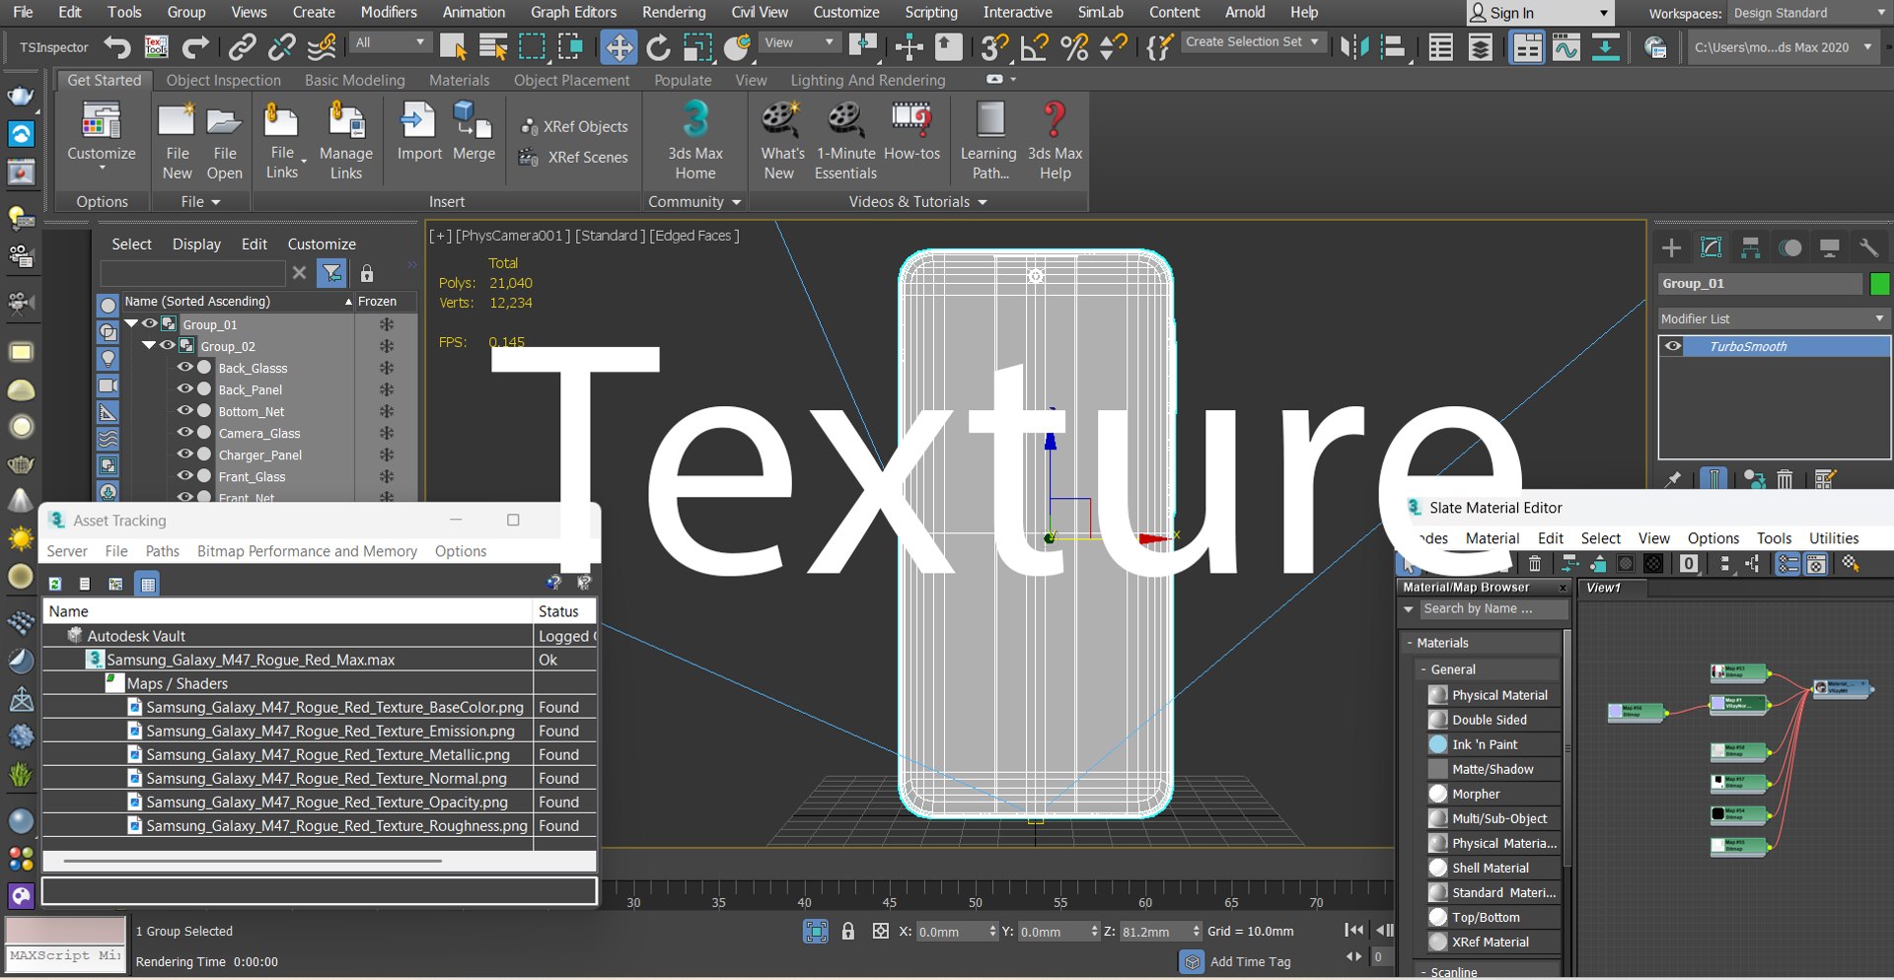The width and height of the screenshot is (1894, 980).
Task: Toggle Percent Snap button
Action: pyautogui.click(x=1074, y=47)
